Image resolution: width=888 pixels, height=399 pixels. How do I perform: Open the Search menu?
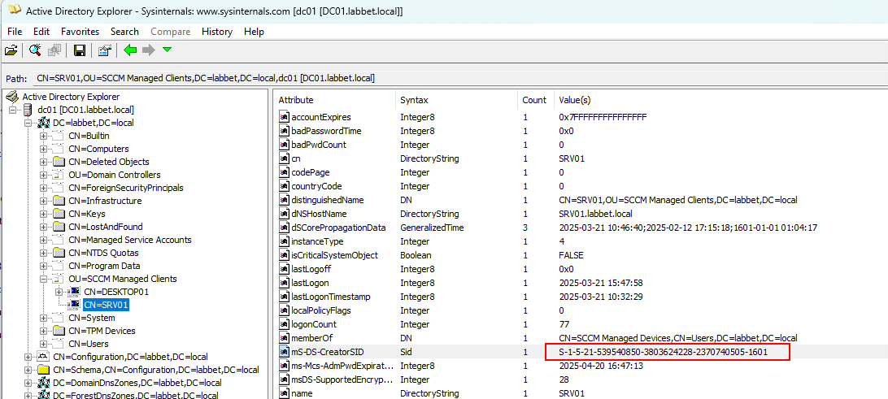coord(124,32)
